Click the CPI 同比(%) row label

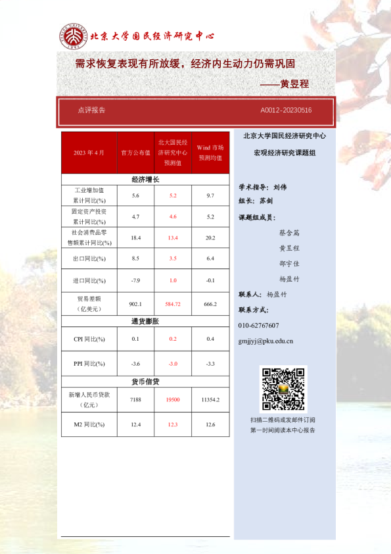pyautogui.click(x=89, y=340)
